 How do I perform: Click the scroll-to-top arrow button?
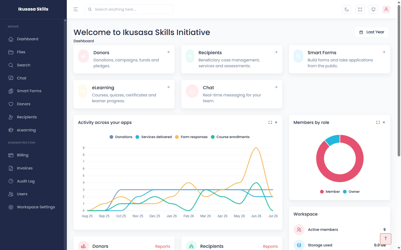[x=386, y=239]
